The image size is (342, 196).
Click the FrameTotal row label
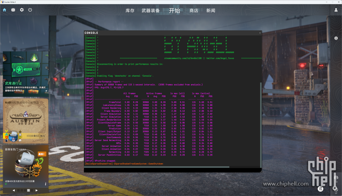115,102
